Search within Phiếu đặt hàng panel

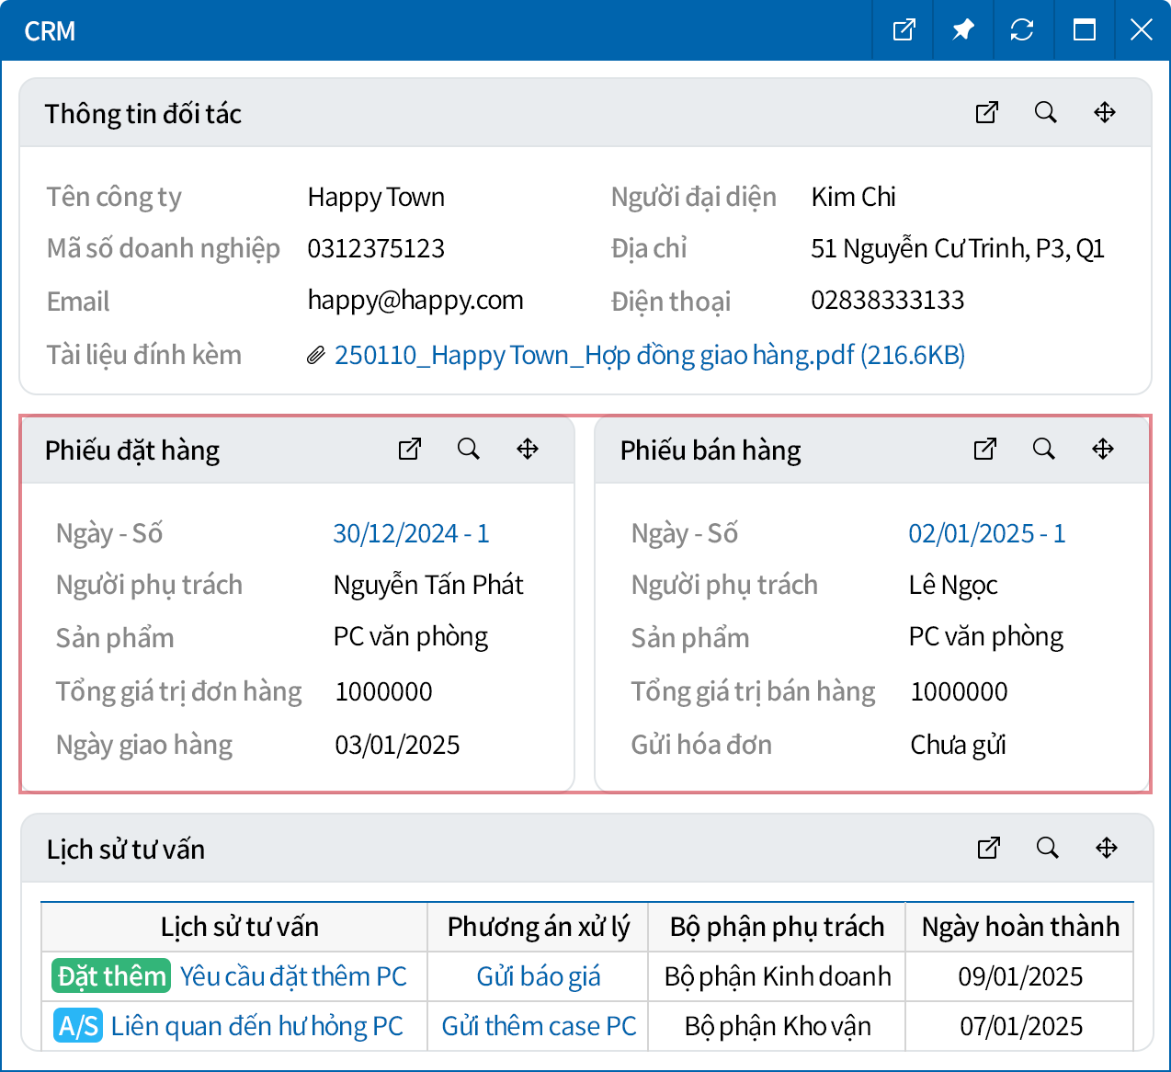click(x=468, y=449)
